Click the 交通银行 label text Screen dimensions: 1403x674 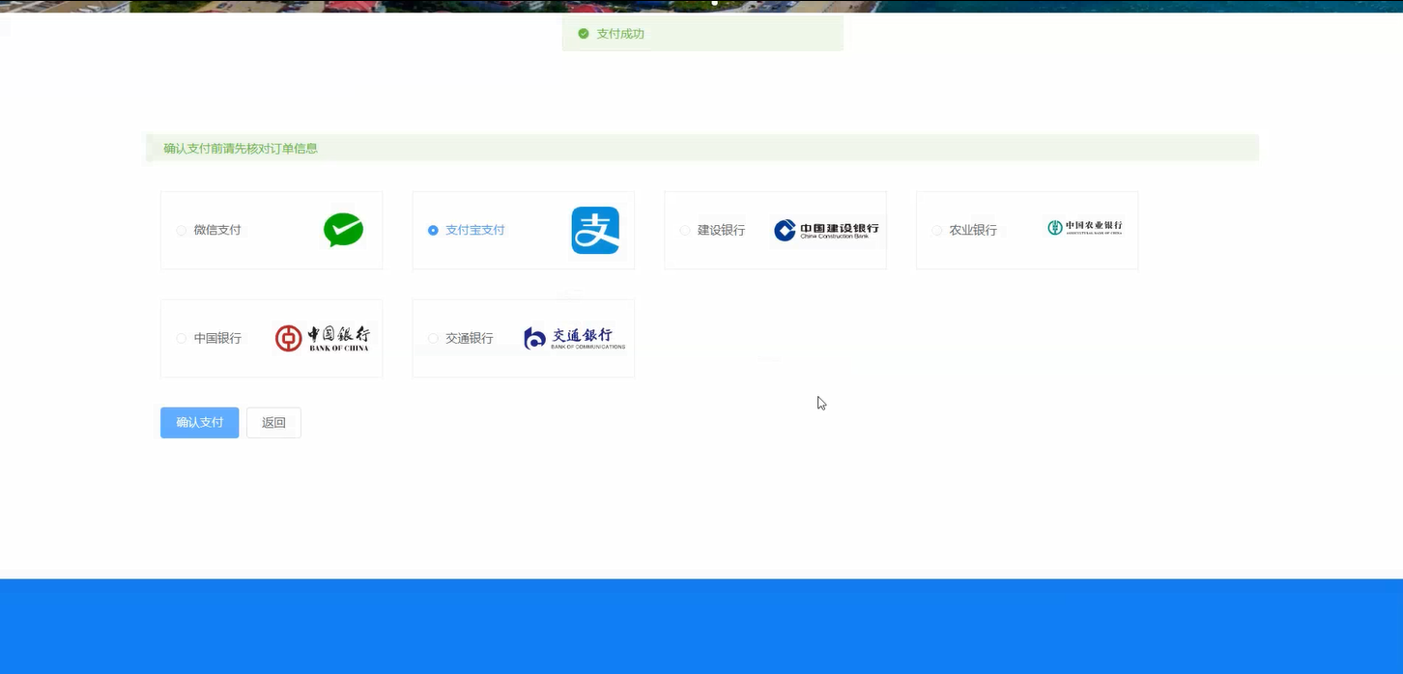point(470,339)
